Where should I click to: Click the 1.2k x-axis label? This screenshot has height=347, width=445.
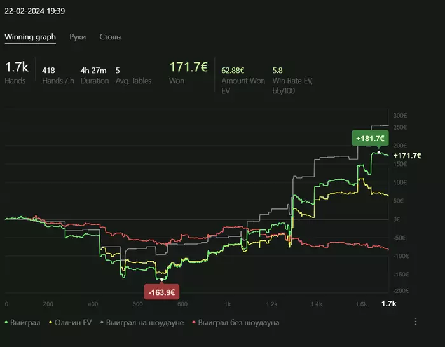(x=271, y=304)
